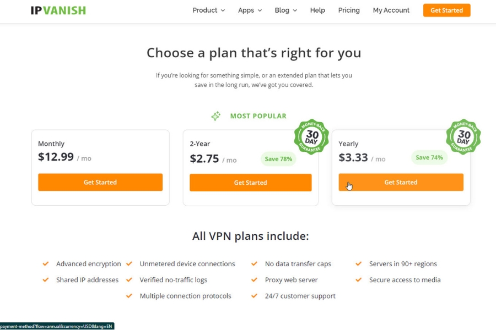Select My Account in the navigation bar
The height and width of the screenshot is (330, 496).
pyautogui.click(x=391, y=10)
